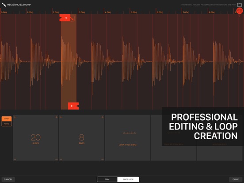Tap the red circular badge on the timeline
This screenshot has height=183, width=244.
tap(240, 11)
